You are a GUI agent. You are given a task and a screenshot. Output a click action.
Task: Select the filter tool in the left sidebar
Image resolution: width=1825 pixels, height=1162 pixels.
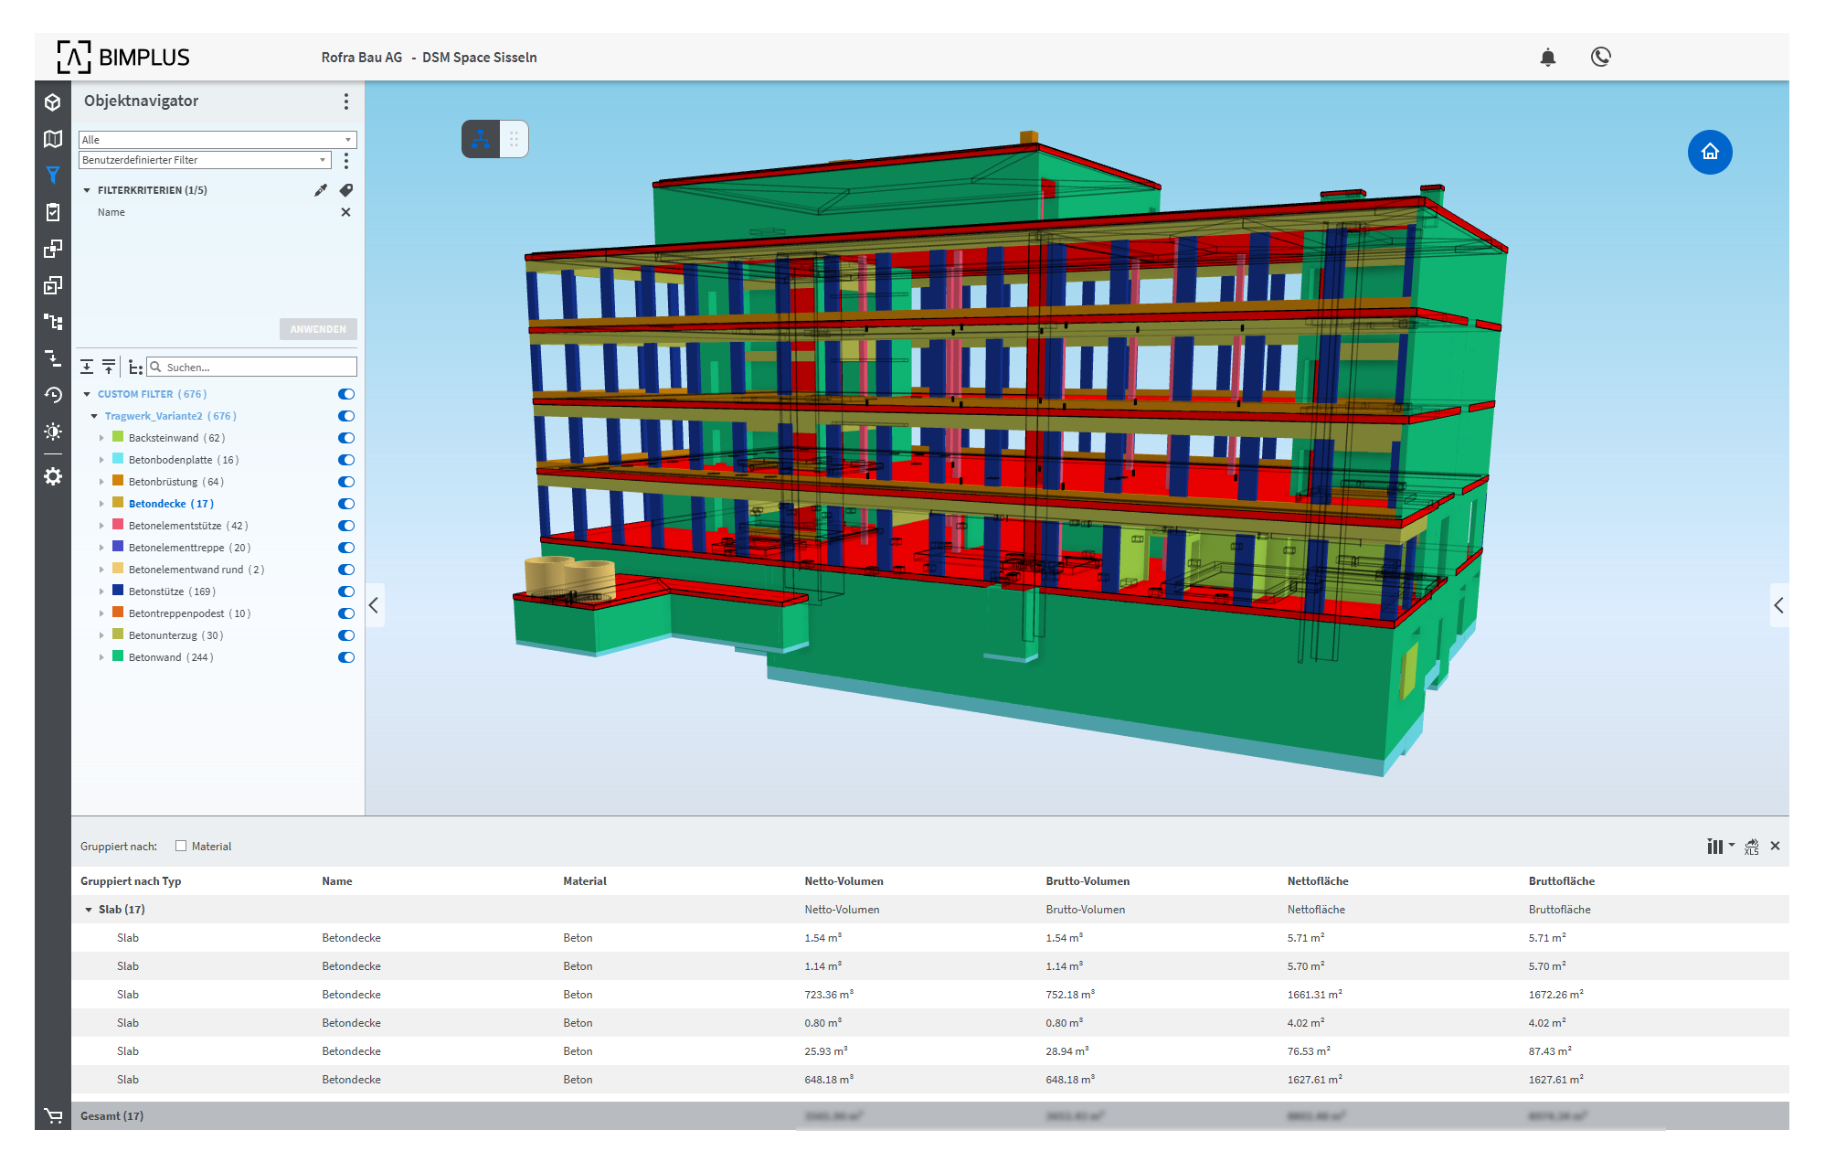click(x=53, y=175)
